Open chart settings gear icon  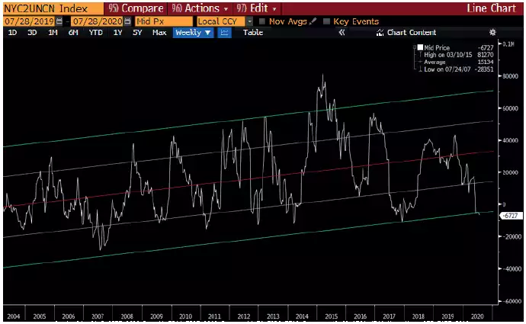point(492,33)
